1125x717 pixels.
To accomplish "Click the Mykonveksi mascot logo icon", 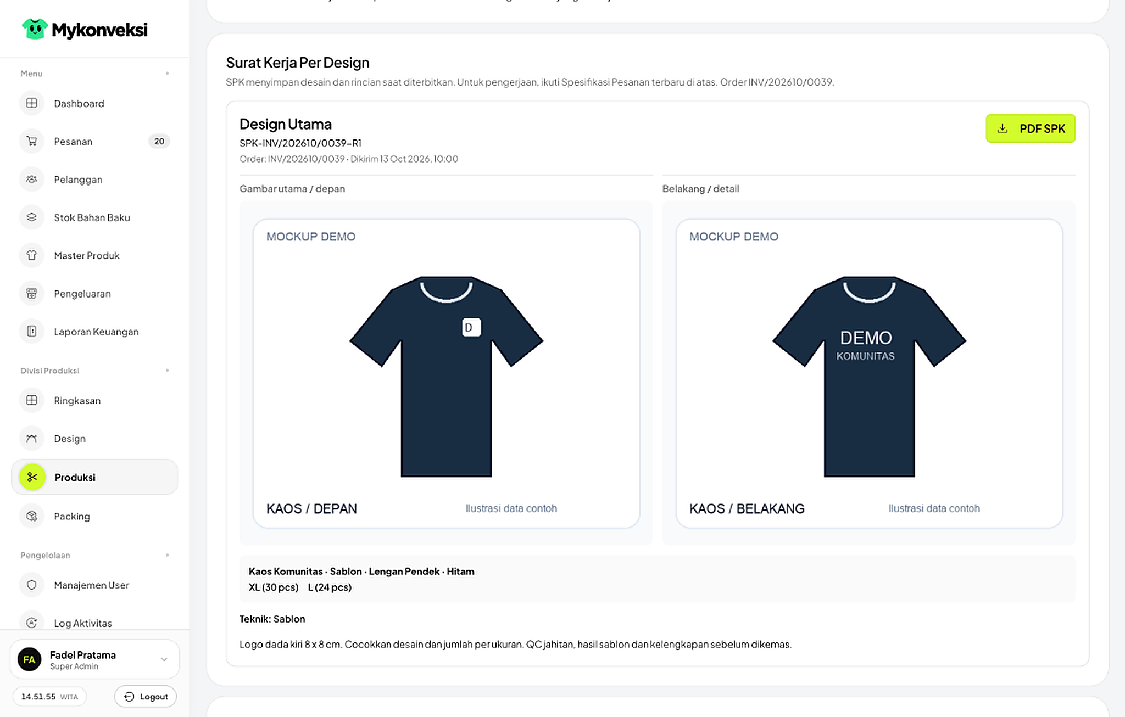I will click(35, 29).
